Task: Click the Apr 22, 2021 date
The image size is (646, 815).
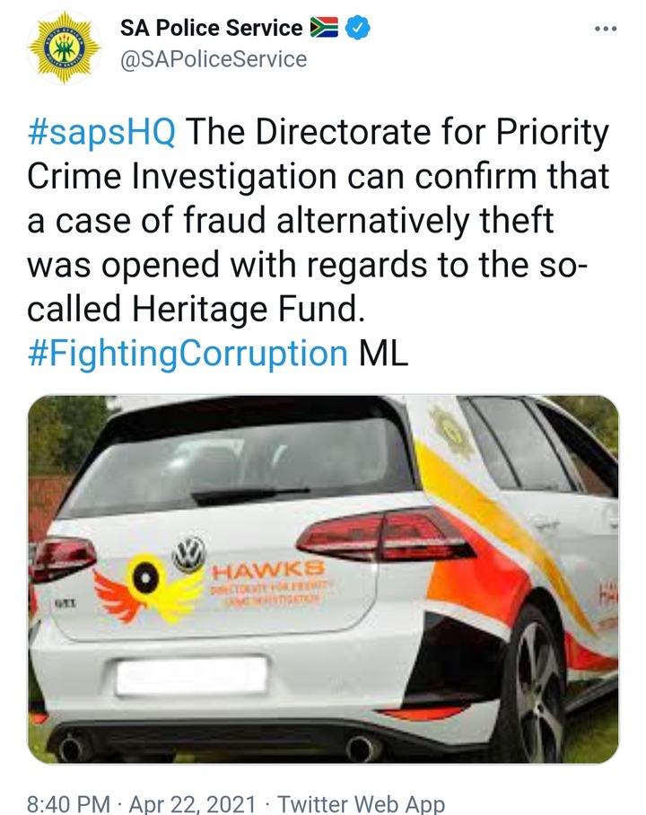Action: click(x=192, y=803)
